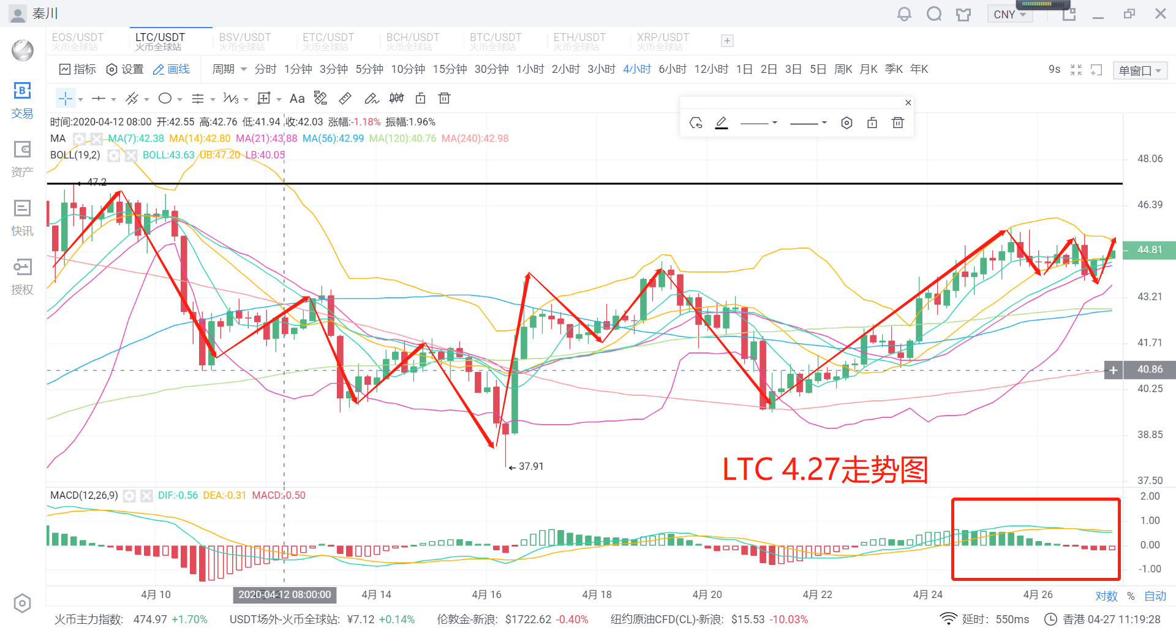
Task: Open the chart 设置 settings button
Action: (125, 69)
